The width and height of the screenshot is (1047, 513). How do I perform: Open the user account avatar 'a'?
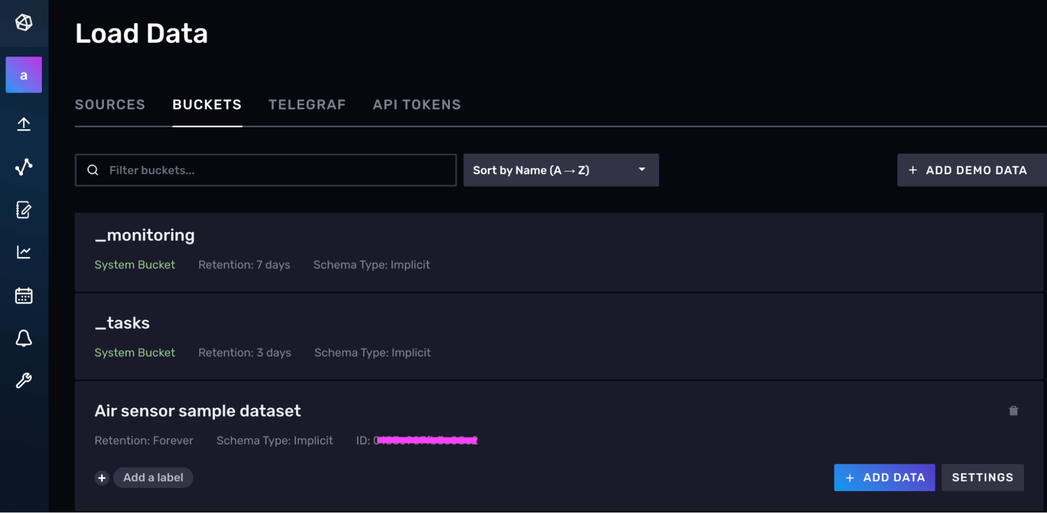[24, 75]
